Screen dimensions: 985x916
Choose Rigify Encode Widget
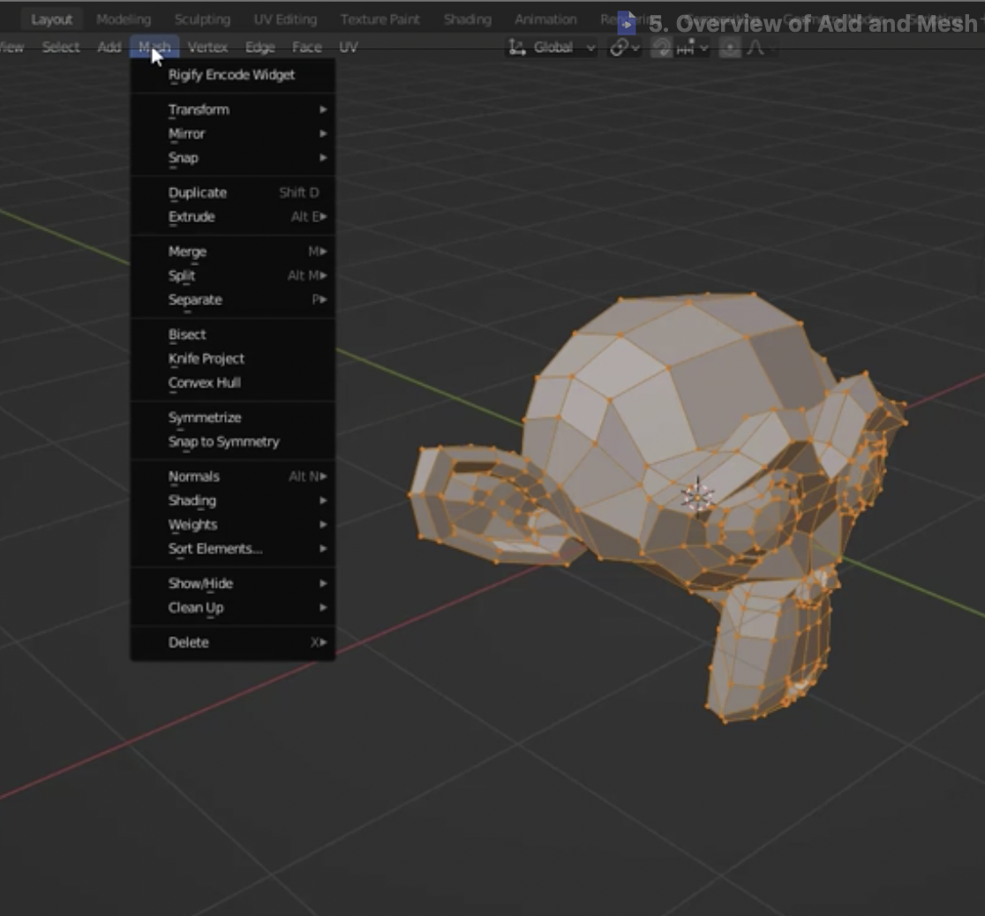(x=232, y=75)
